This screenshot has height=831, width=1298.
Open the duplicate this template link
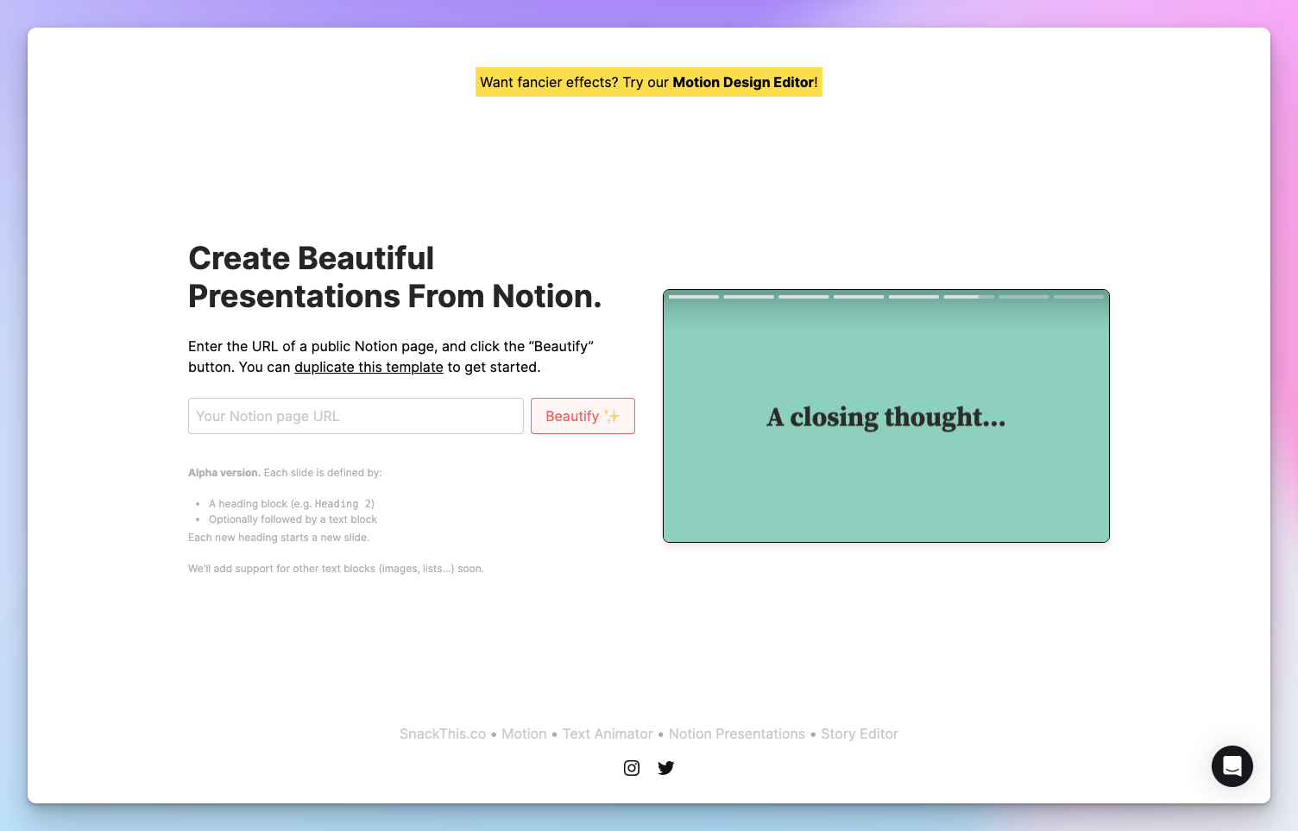[x=369, y=367]
